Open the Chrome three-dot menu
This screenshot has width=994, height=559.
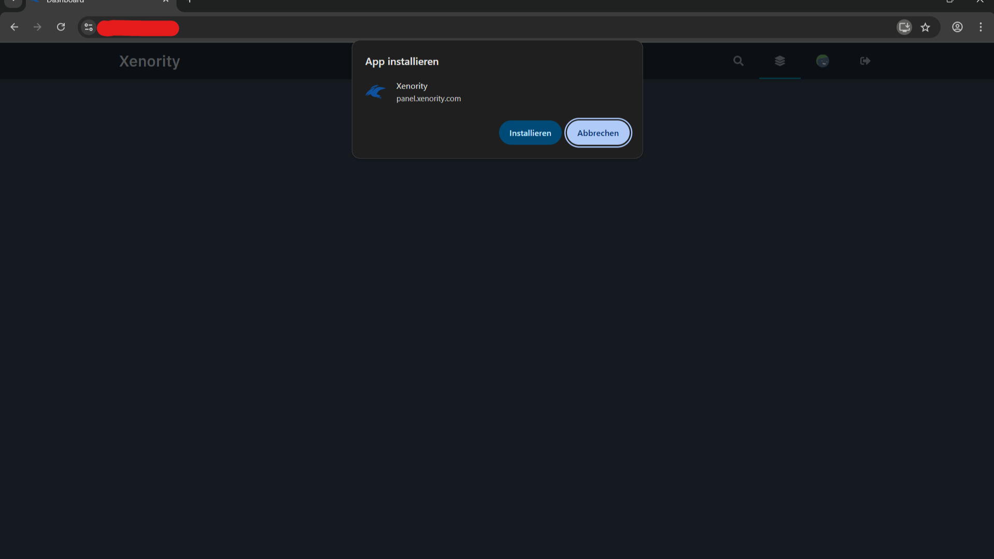pos(980,27)
